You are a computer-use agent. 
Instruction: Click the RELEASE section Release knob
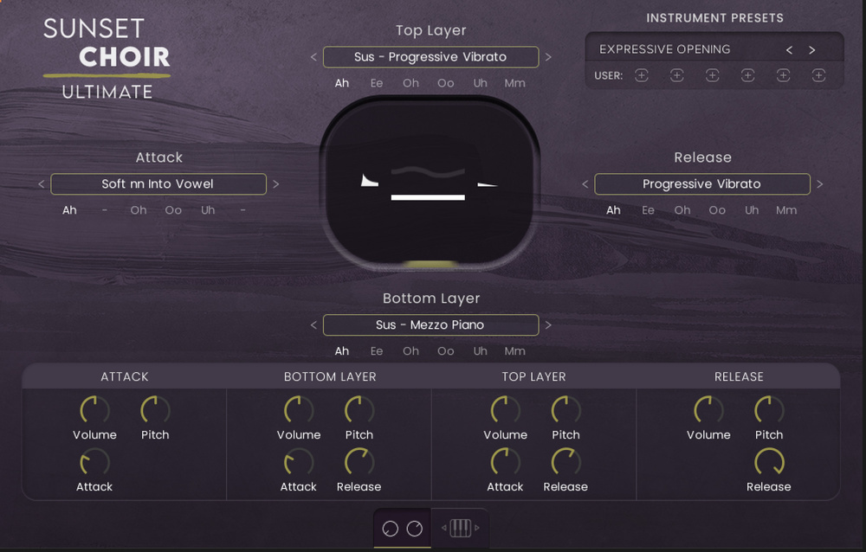(769, 463)
